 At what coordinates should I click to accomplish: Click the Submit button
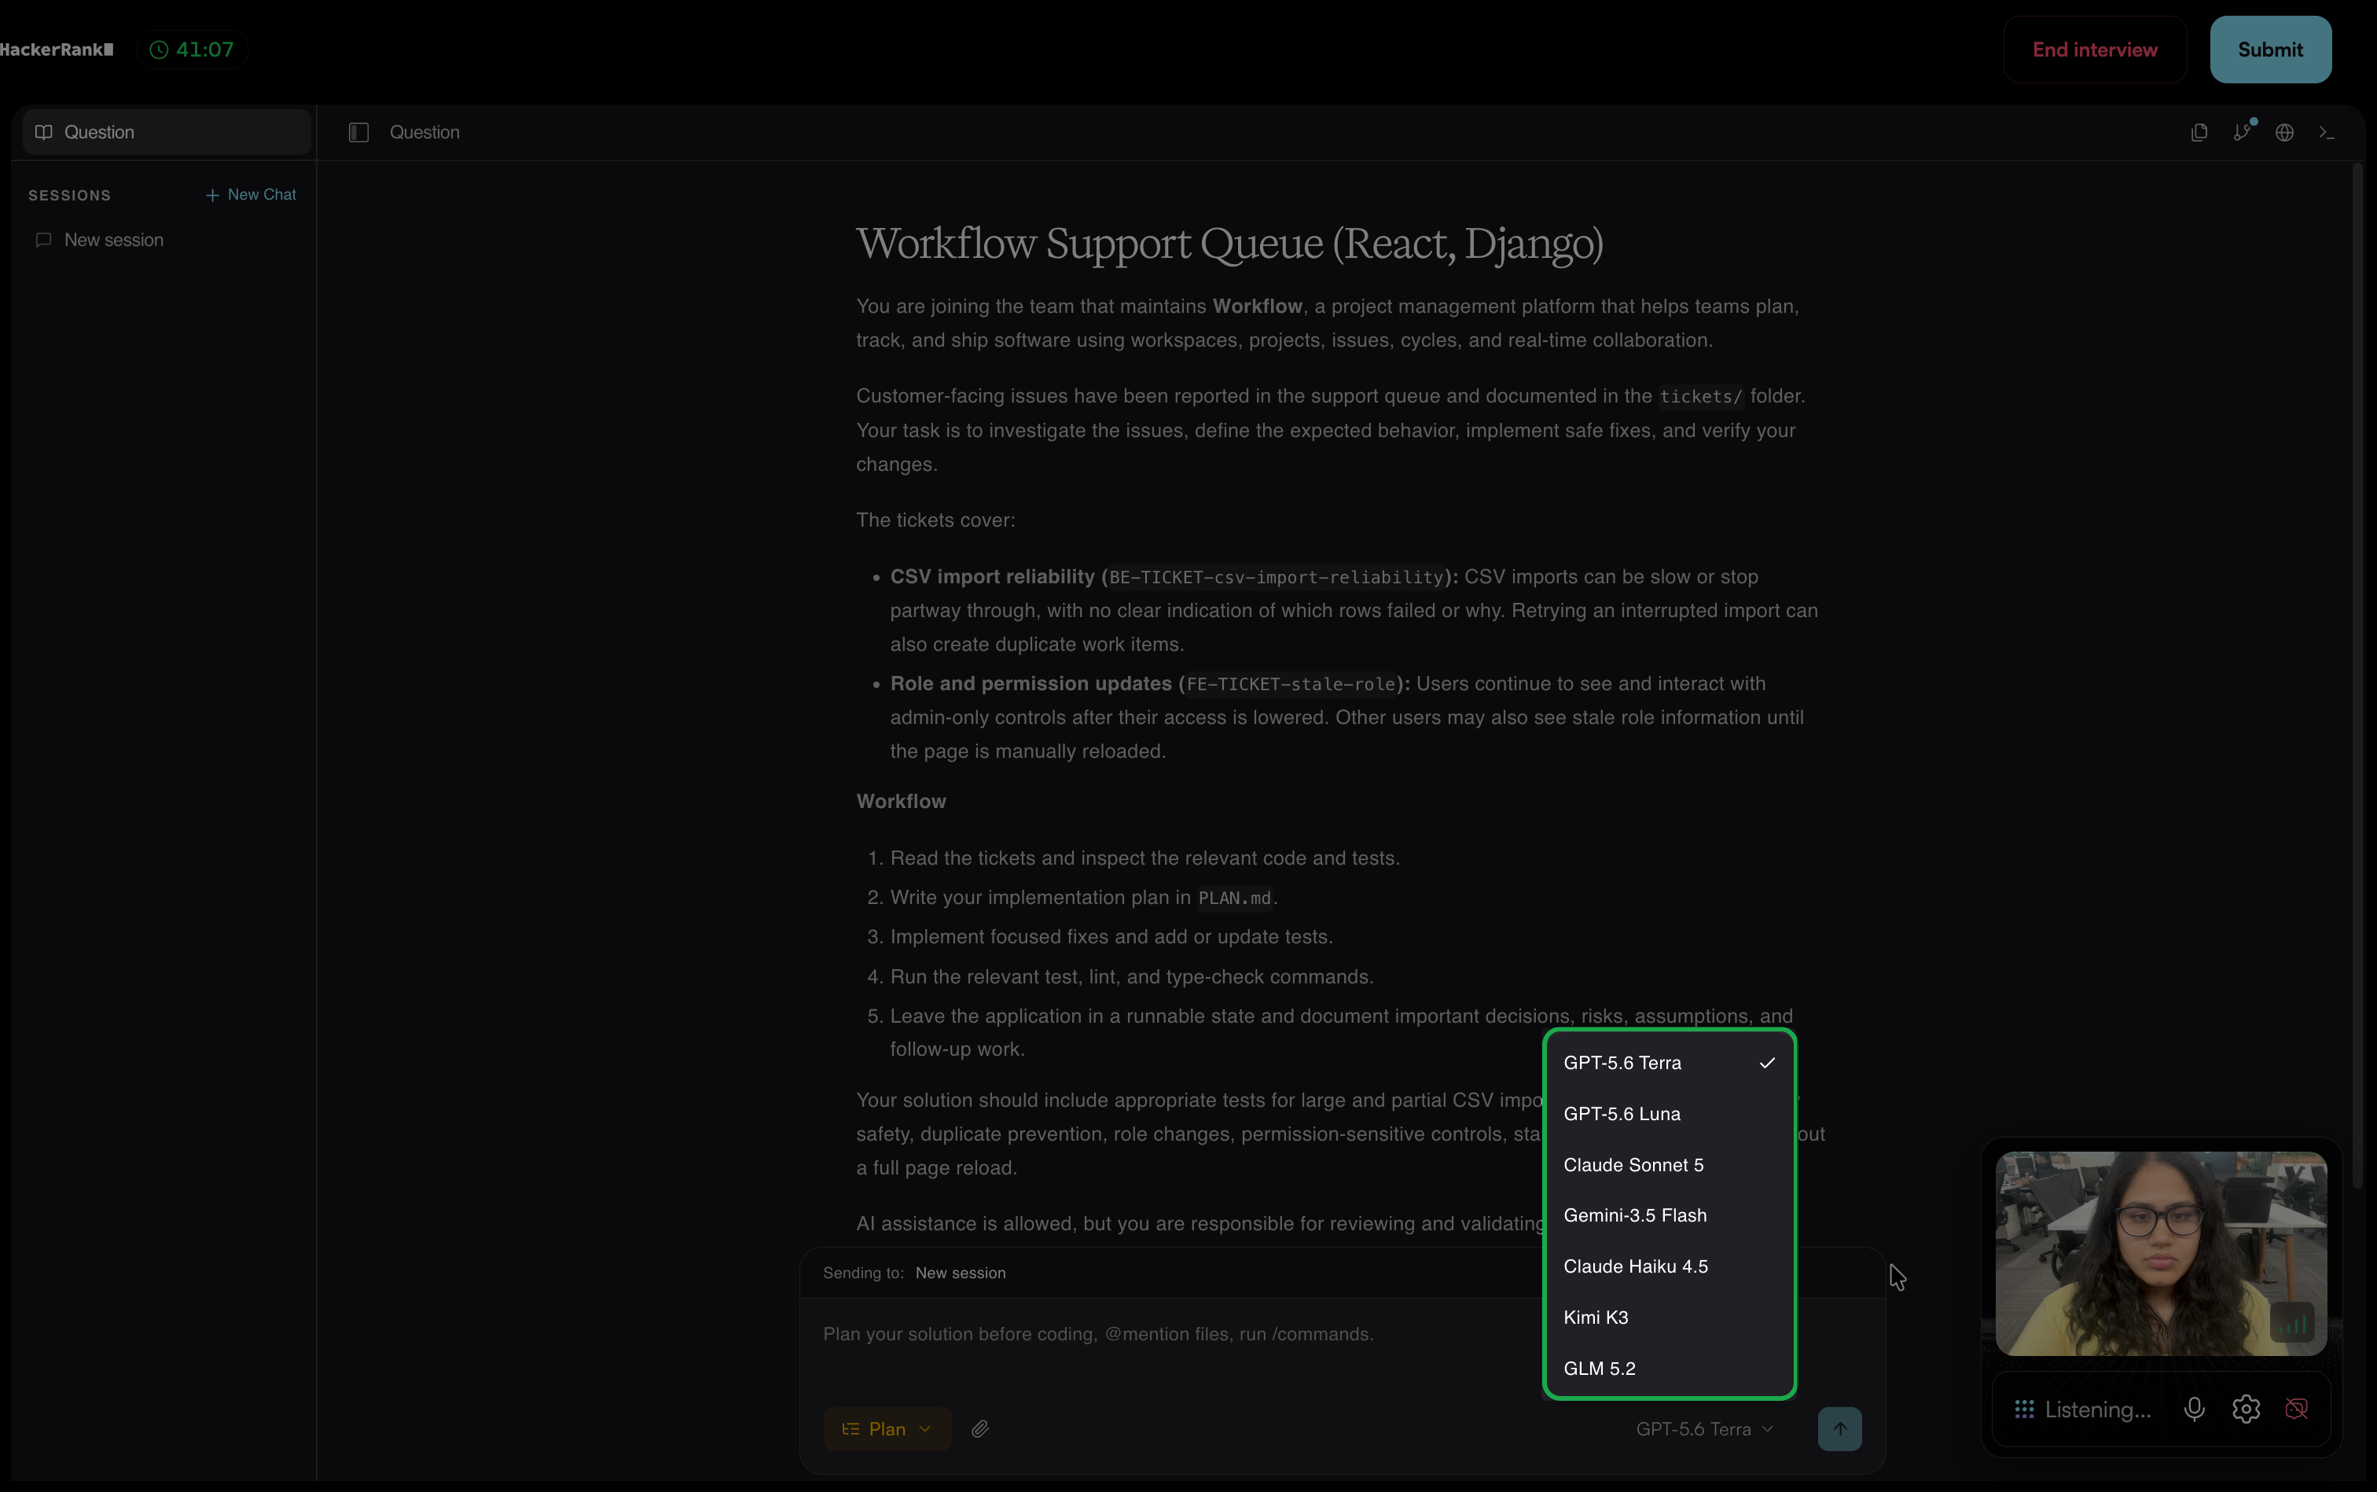2270,50
